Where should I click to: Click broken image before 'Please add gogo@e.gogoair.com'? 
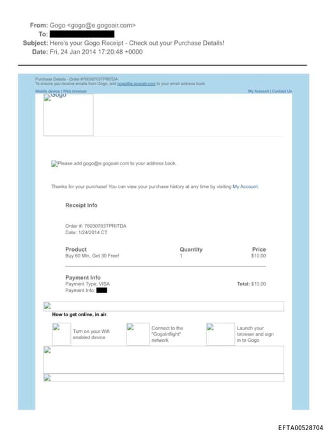click(x=54, y=164)
